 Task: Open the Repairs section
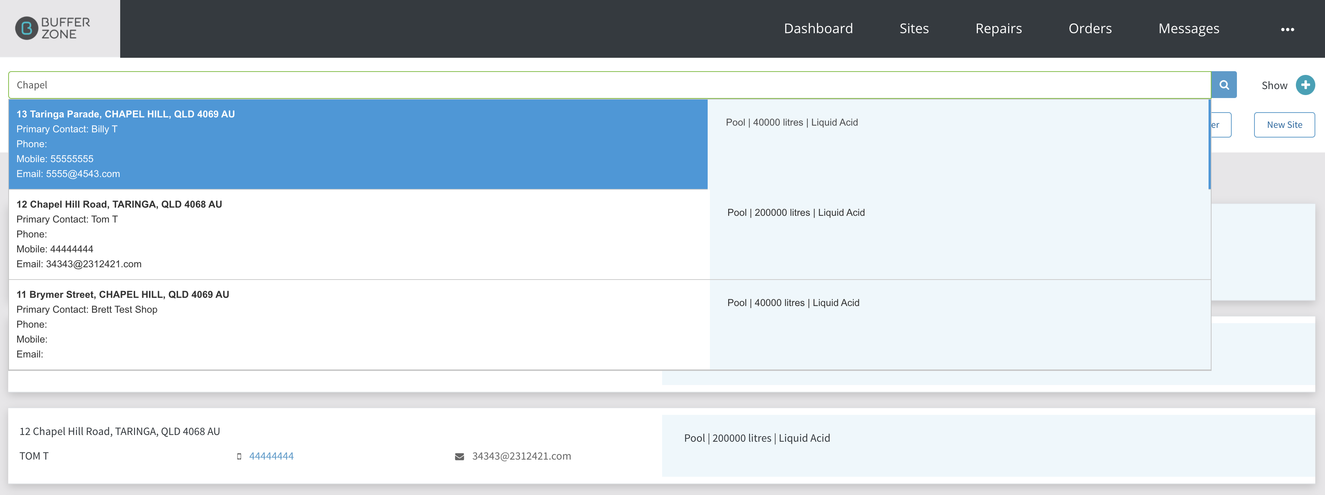pyautogui.click(x=998, y=28)
